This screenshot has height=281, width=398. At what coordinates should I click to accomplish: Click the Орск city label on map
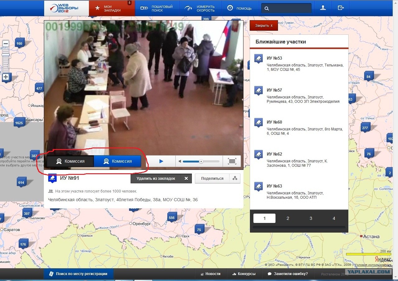pos(186,236)
